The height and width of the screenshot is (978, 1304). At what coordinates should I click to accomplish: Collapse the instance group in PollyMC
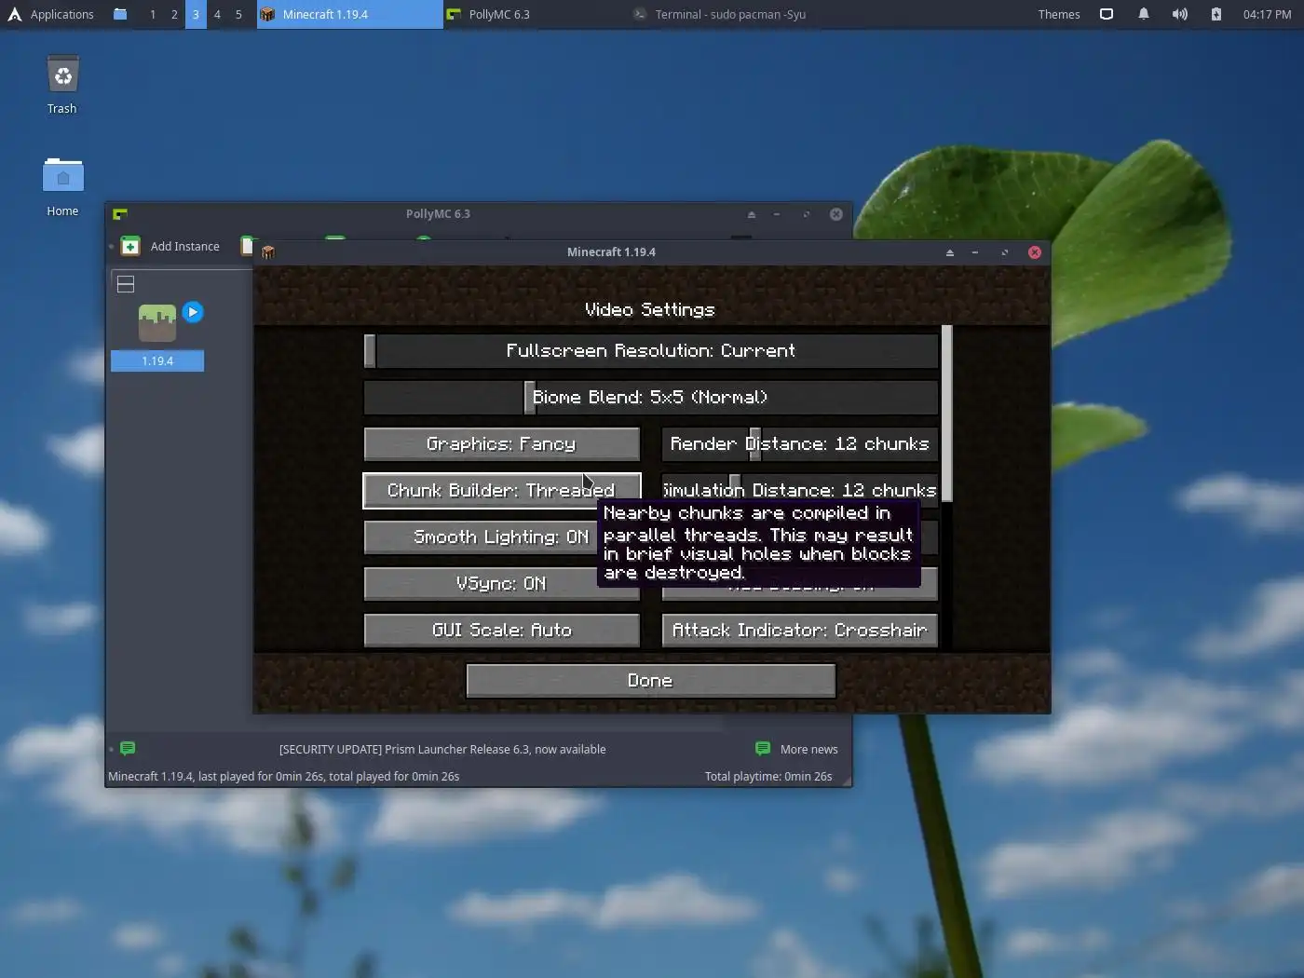click(x=126, y=284)
